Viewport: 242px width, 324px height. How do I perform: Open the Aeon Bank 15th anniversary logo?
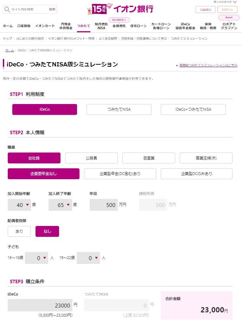(120, 9)
